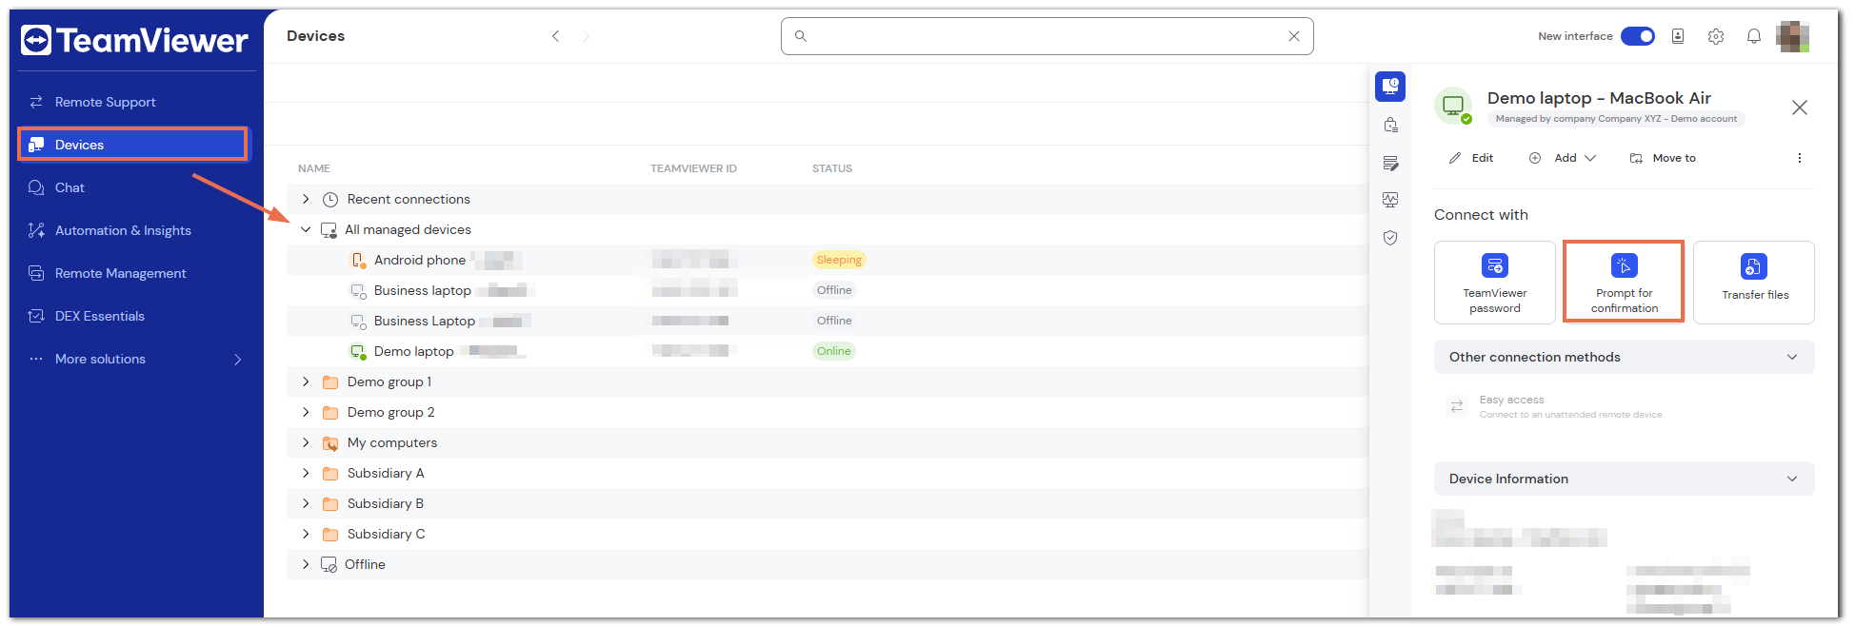Go back using the left arrow
This screenshot has width=1855, height=626.
click(555, 36)
